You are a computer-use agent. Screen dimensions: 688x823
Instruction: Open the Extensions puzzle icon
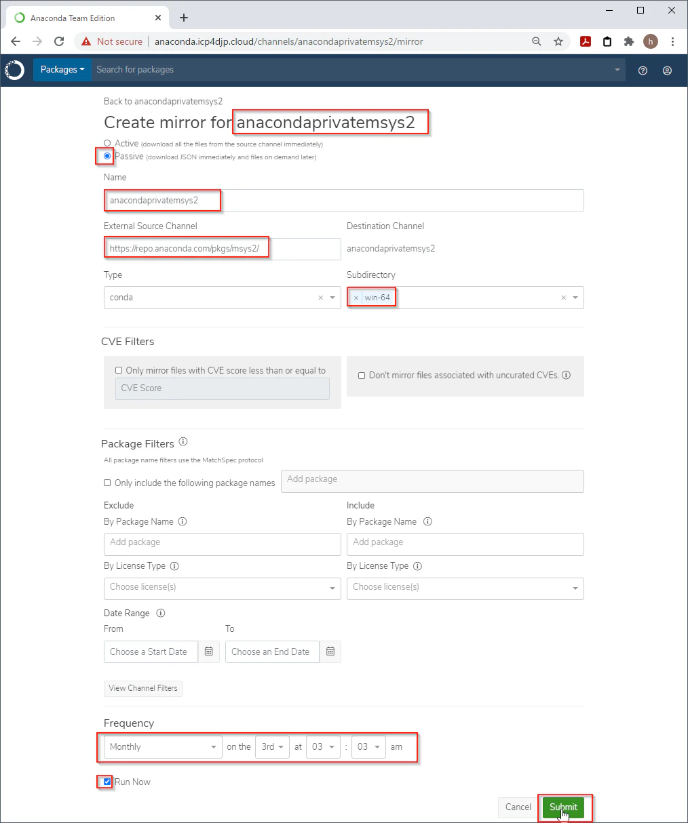629,41
